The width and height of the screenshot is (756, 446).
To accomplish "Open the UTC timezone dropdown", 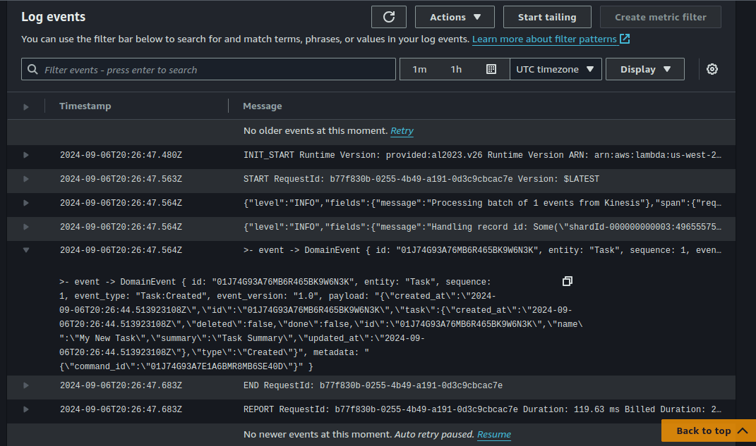I will click(x=556, y=69).
